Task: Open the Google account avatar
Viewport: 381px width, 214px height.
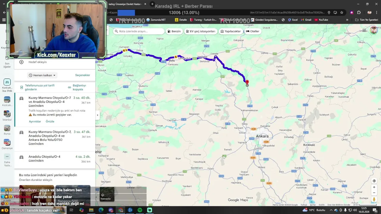Action: (x=374, y=30)
